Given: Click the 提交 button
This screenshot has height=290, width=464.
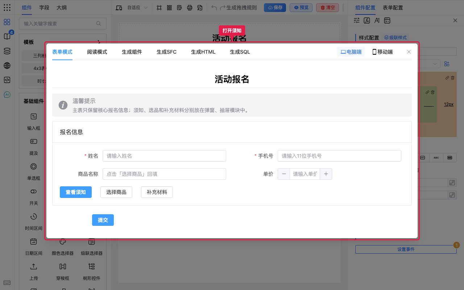Looking at the screenshot, I should 103,220.
